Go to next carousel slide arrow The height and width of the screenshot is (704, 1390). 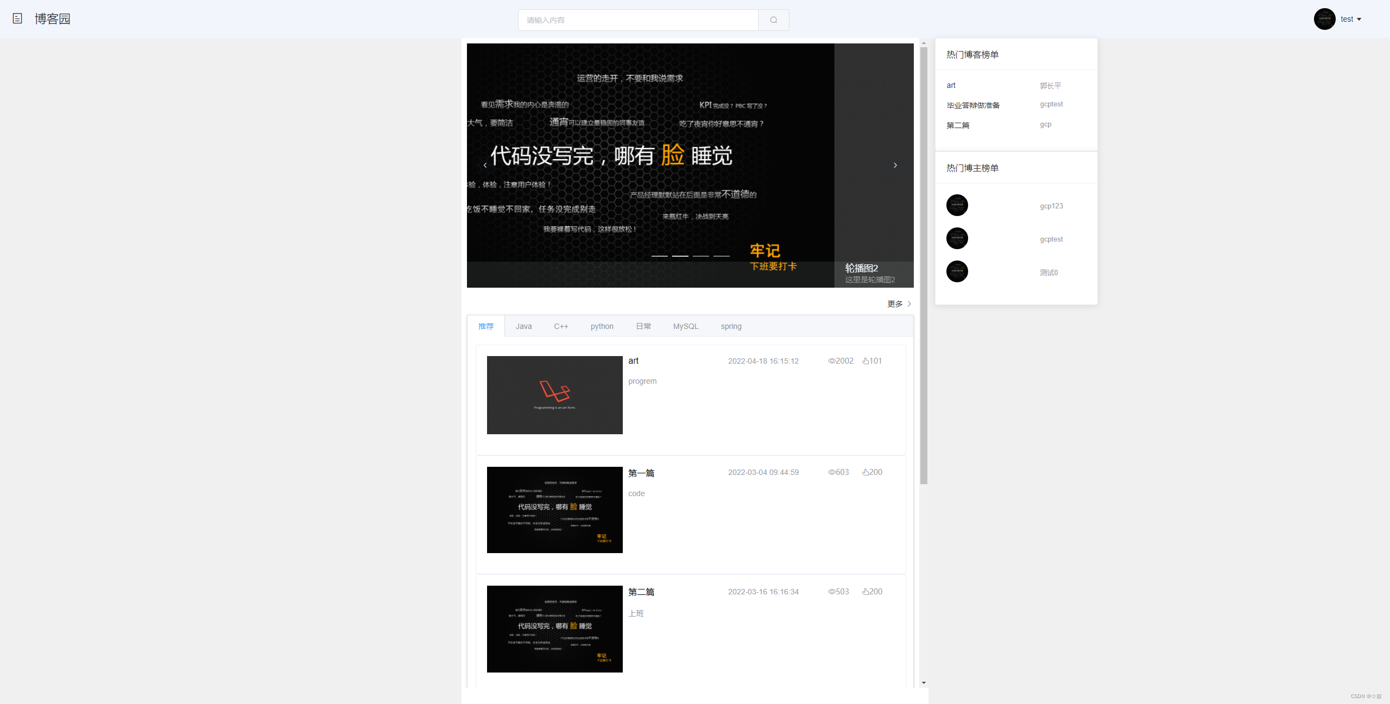click(x=895, y=165)
